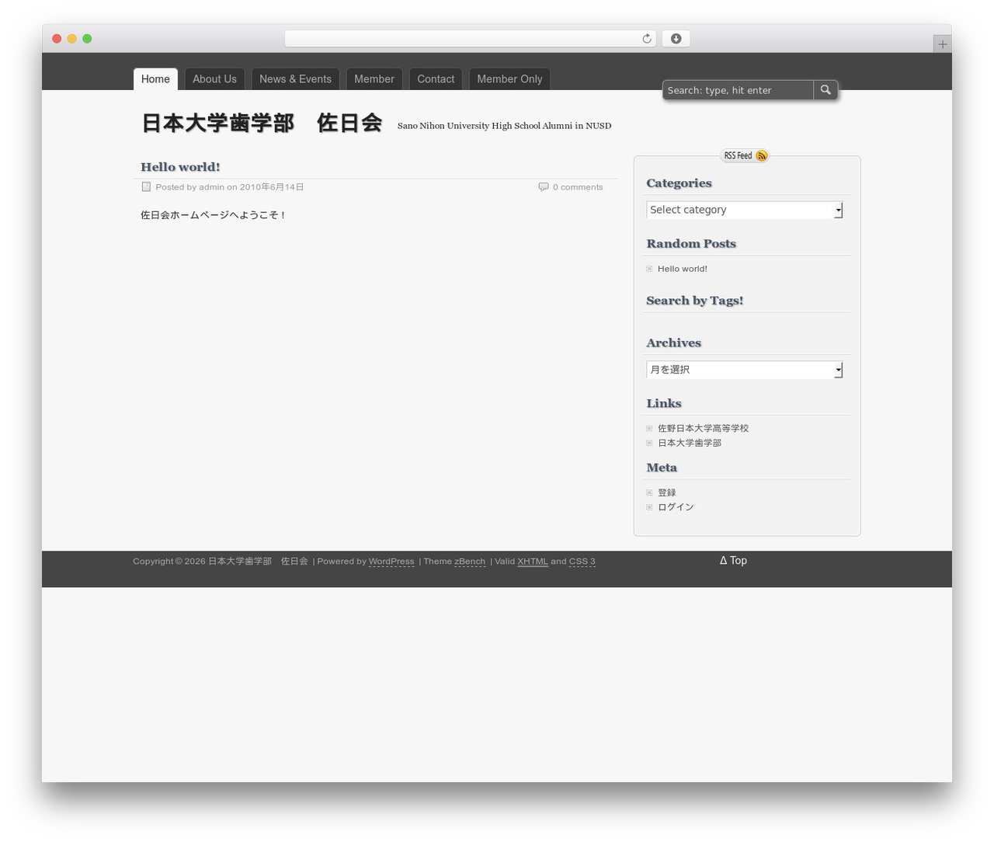Close the browser window with red button

(x=57, y=39)
